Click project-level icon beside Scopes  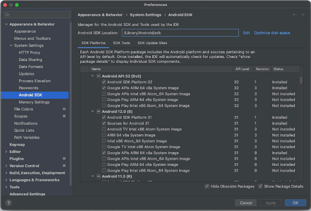pyautogui.click(x=64, y=116)
